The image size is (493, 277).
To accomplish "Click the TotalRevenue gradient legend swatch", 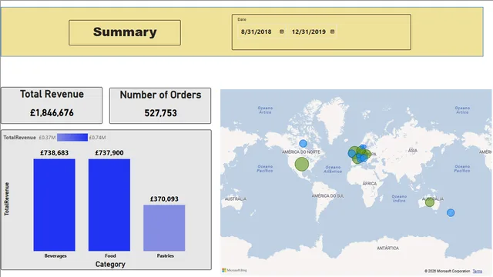I will click(72, 137).
